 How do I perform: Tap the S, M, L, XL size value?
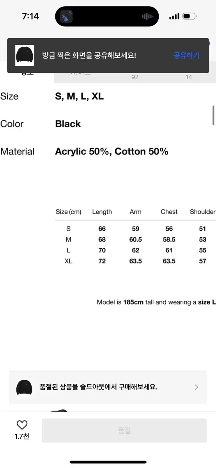pyautogui.click(x=80, y=96)
